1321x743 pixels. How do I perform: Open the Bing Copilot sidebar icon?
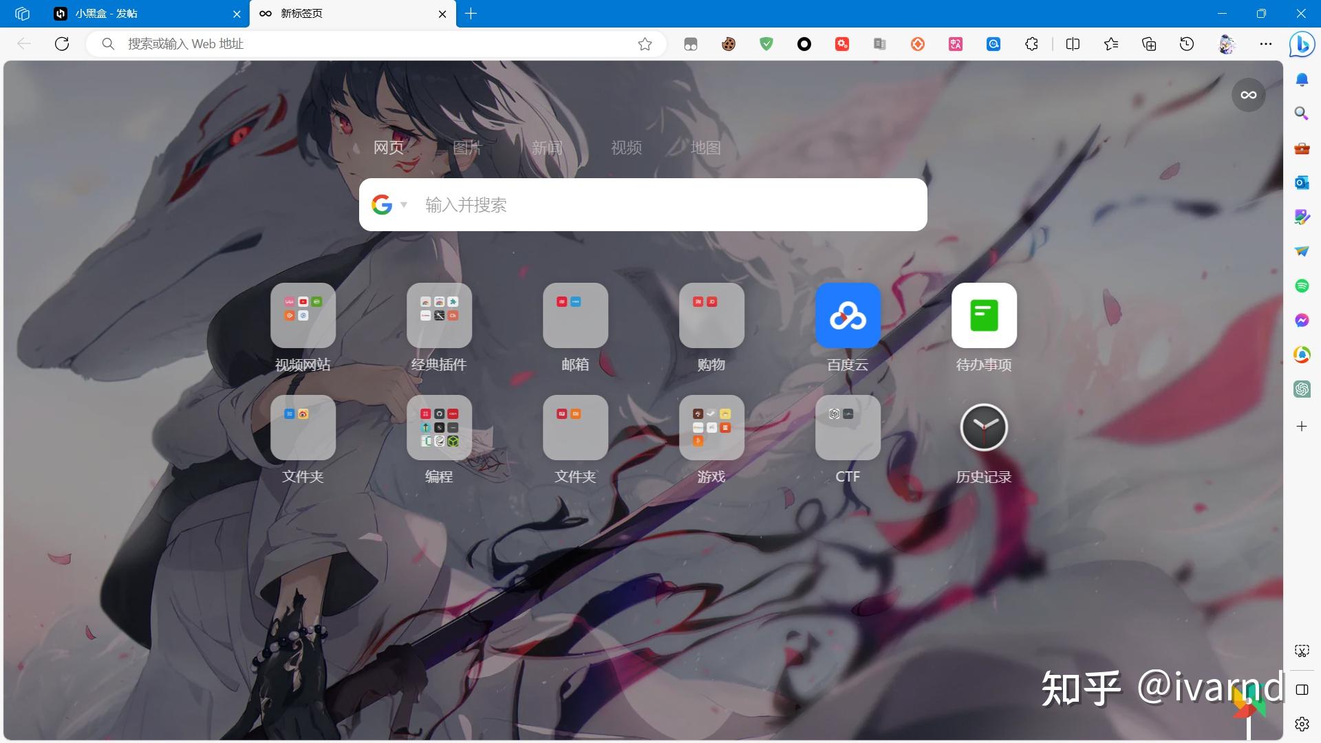1302,44
